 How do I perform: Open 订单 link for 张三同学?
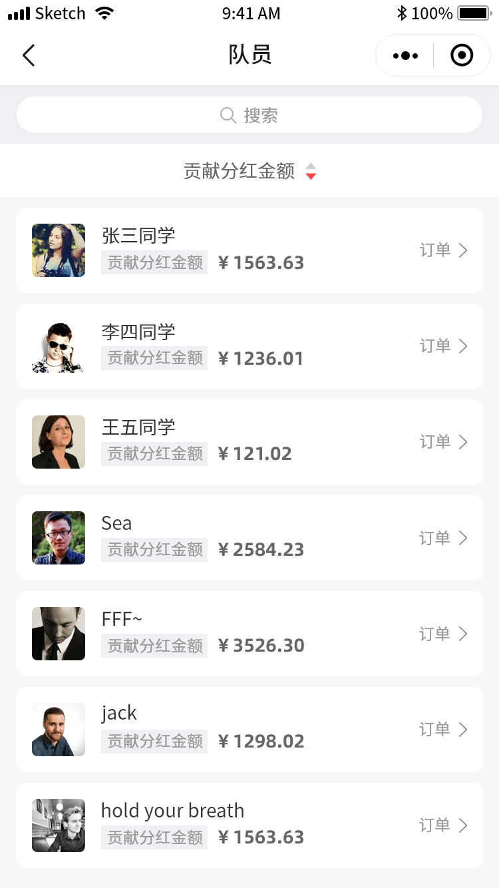[x=435, y=250]
